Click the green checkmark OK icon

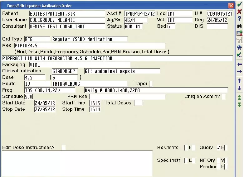tap(239, 4)
